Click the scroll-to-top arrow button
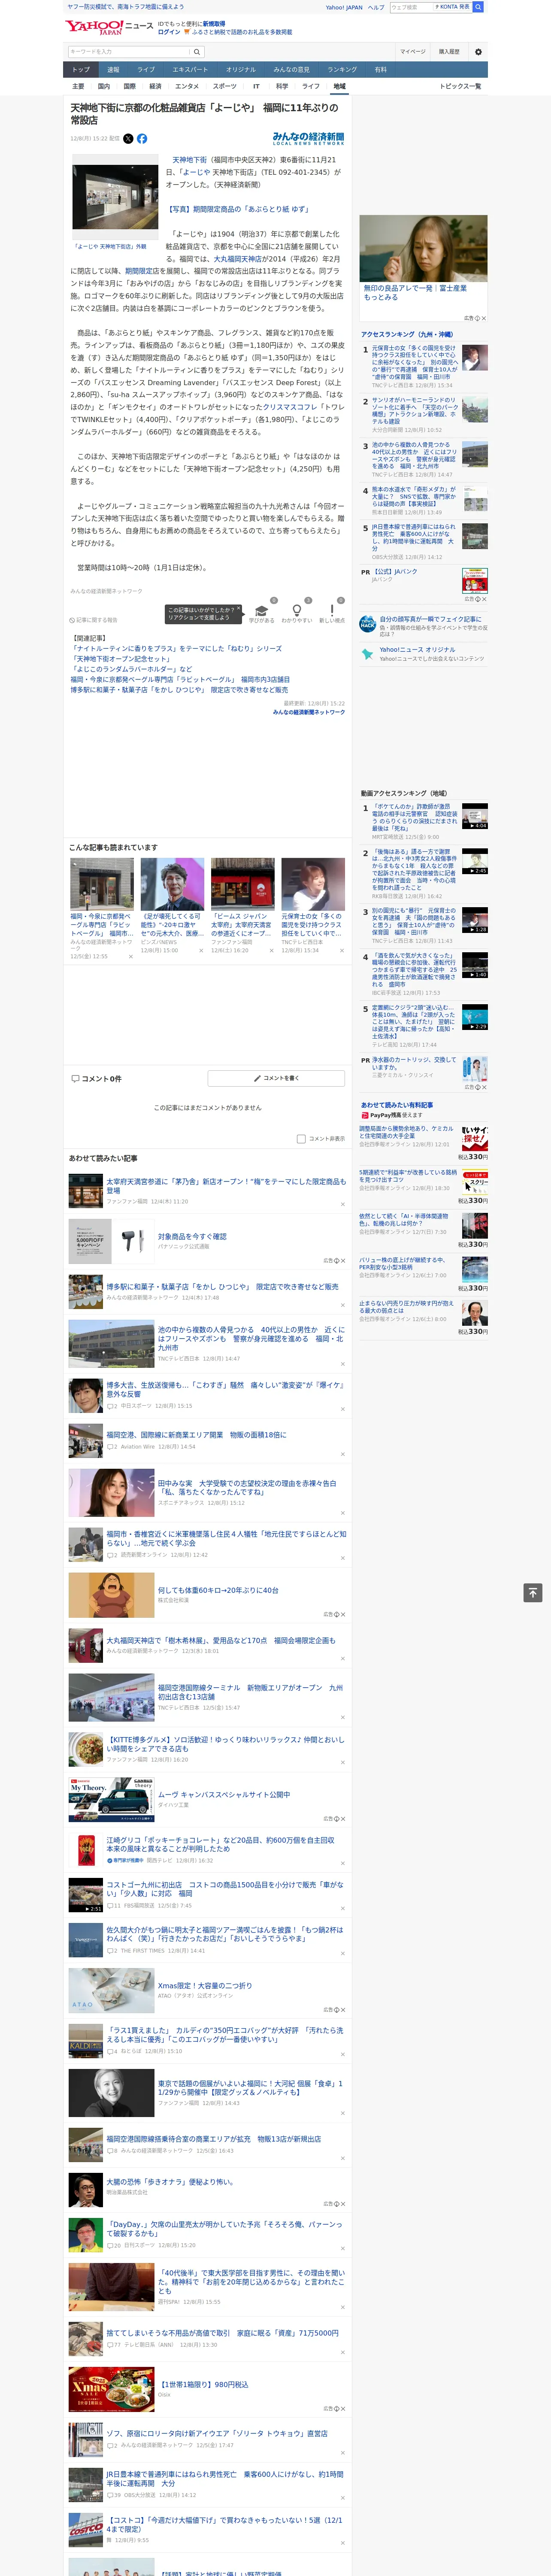This screenshot has width=551, height=2576. click(533, 1593)
